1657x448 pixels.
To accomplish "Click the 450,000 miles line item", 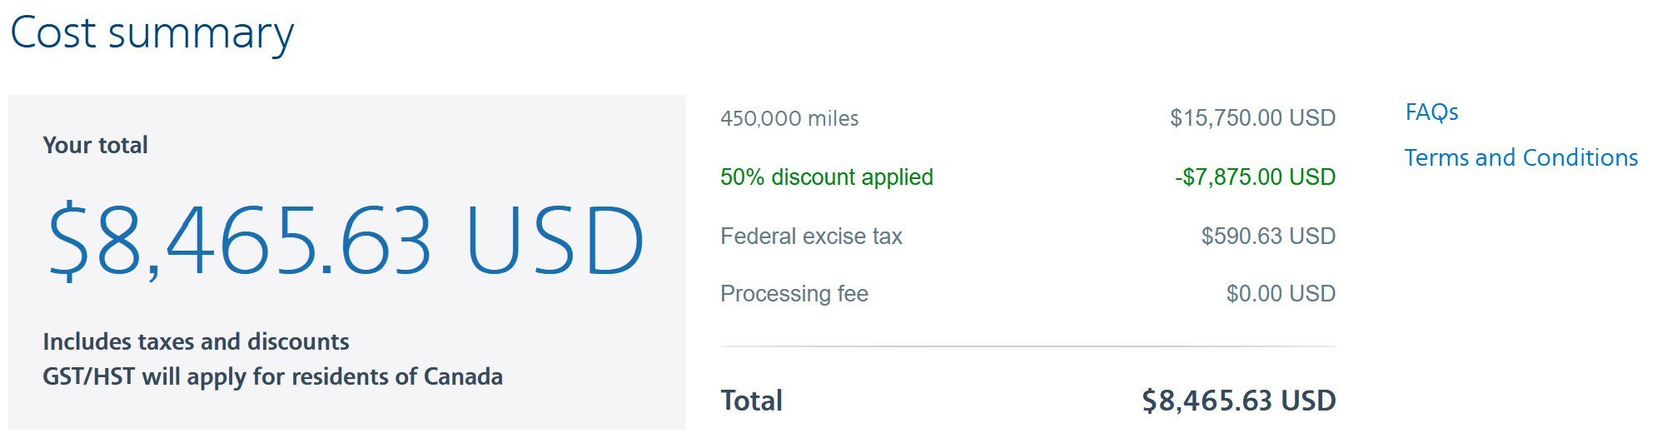I will (789, 118).
